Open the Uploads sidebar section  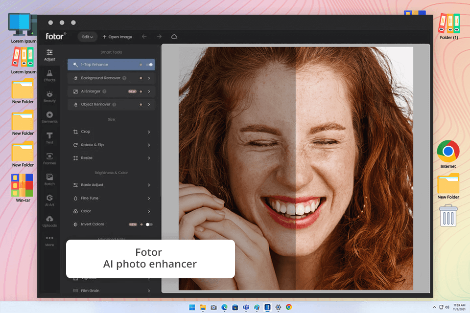[49, 221]
